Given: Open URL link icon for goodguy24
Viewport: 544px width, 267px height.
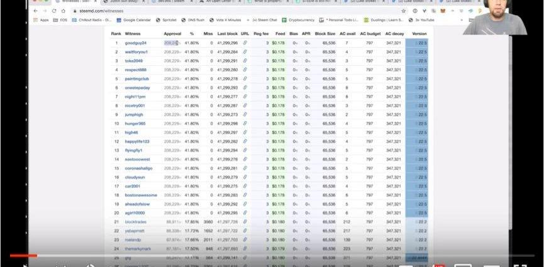Looking at the screenshot, I should tap(245, 43).
